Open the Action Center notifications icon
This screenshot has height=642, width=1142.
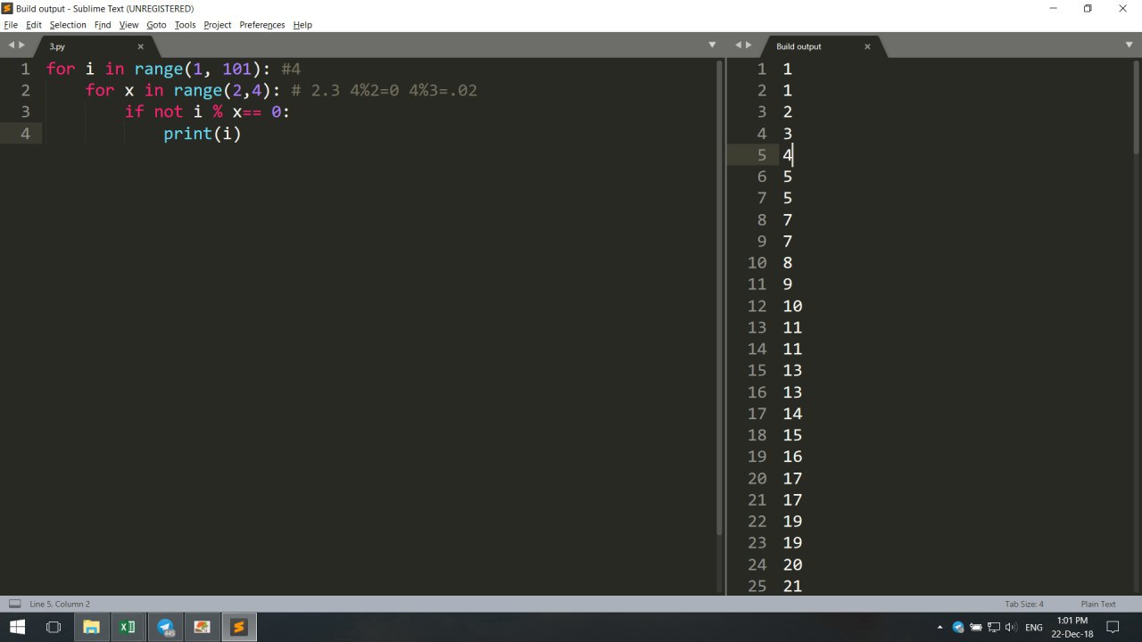(1113, 628)
